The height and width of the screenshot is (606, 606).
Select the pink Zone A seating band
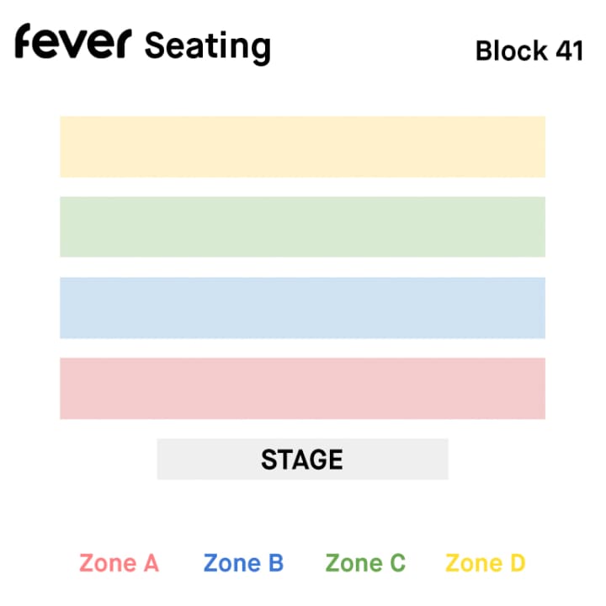[x=303, y=388]
